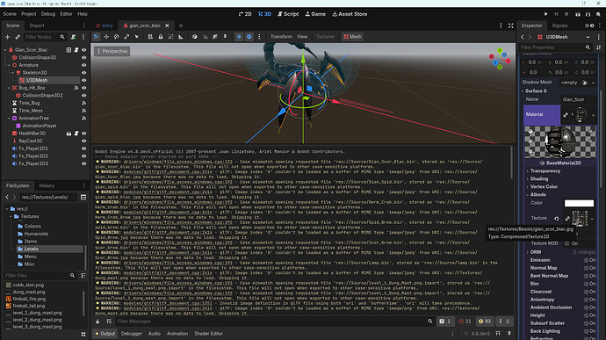606x340 pixels.
Task: Collapse Gian_Scor_Blac root node
Action: (x=5, y=50)
